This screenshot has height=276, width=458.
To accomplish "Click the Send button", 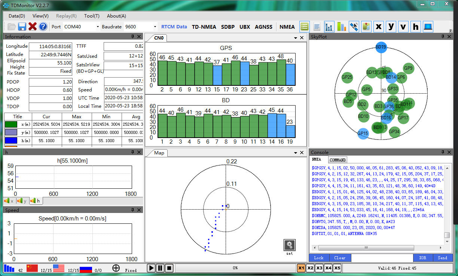I will pos(442,258).
